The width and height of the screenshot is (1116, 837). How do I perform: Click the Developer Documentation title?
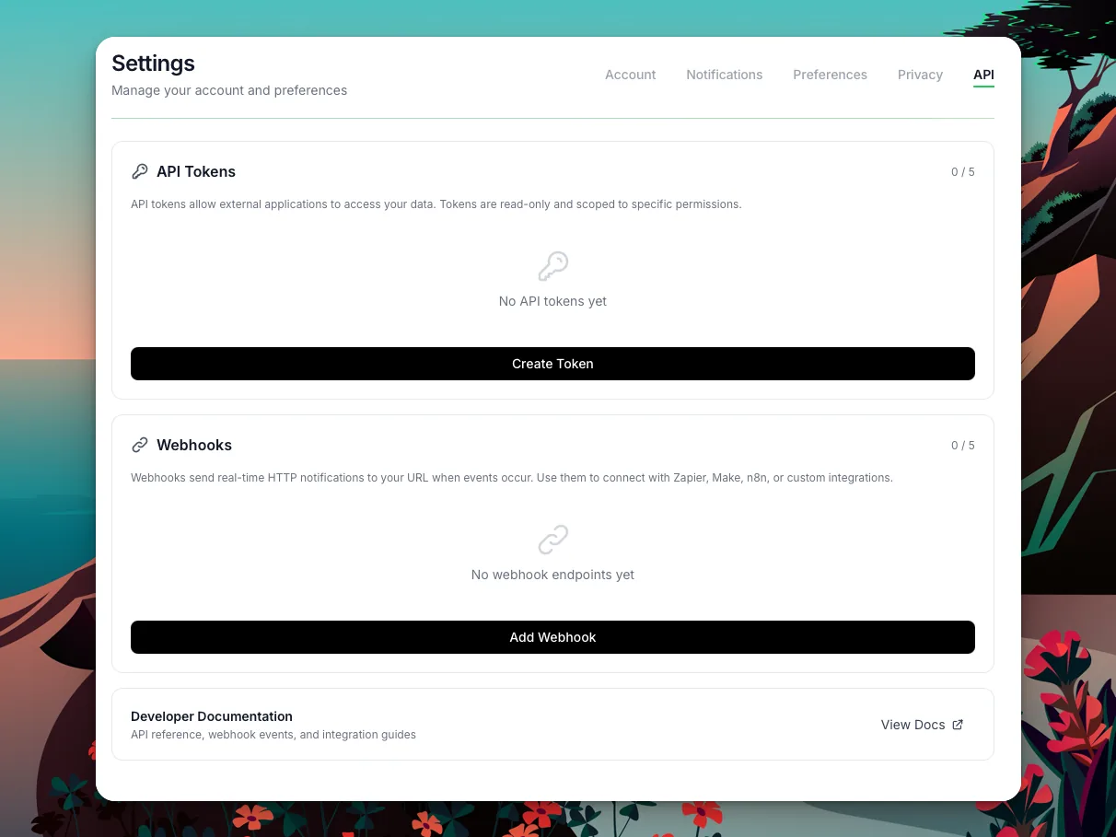point(211,716)
